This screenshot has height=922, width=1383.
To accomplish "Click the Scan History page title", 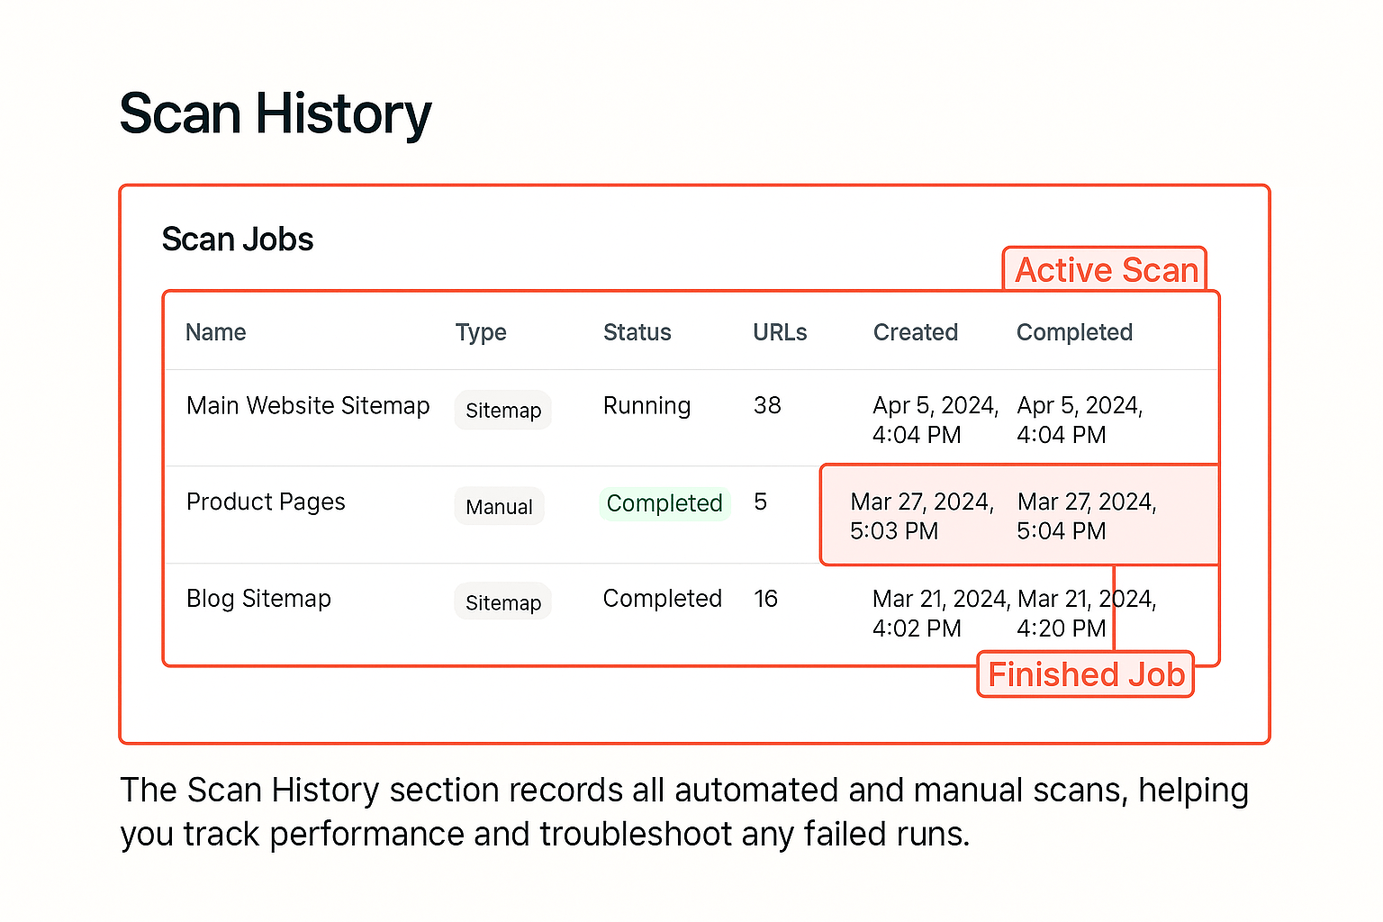I will (x=276, y=113).
